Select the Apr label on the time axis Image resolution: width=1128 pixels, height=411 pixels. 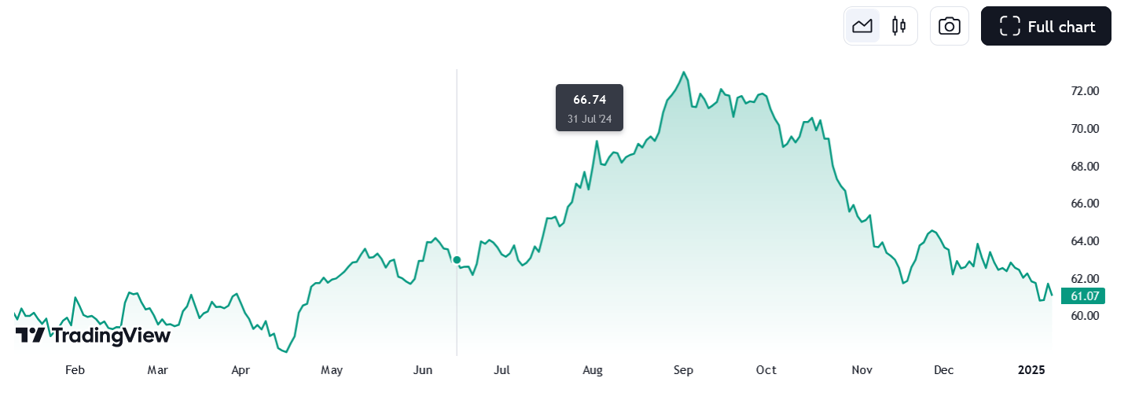click(241, 370)
